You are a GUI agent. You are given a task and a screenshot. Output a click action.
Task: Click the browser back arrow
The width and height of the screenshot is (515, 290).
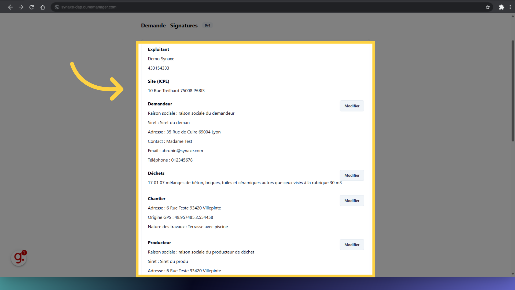click(x=10, y=7)
